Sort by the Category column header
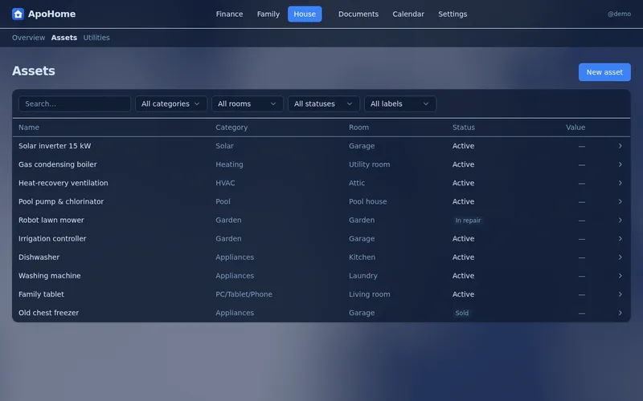The image size is (643, 401). (231, 128)
